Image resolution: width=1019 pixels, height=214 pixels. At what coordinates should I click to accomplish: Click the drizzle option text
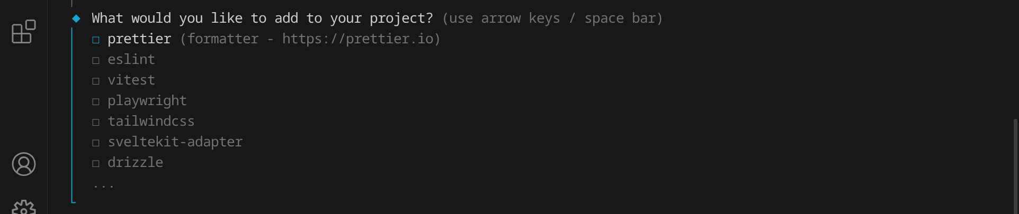point(135,163)
